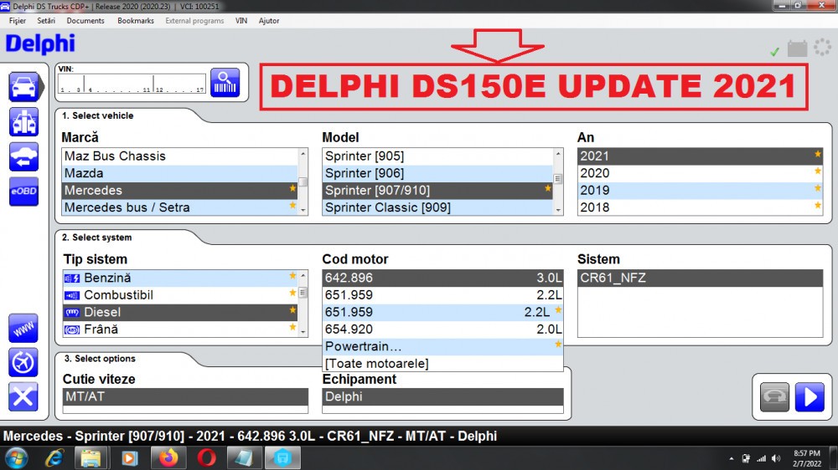Open the Bookmarks menu
838x470 pixels.
tap(136, 21)
